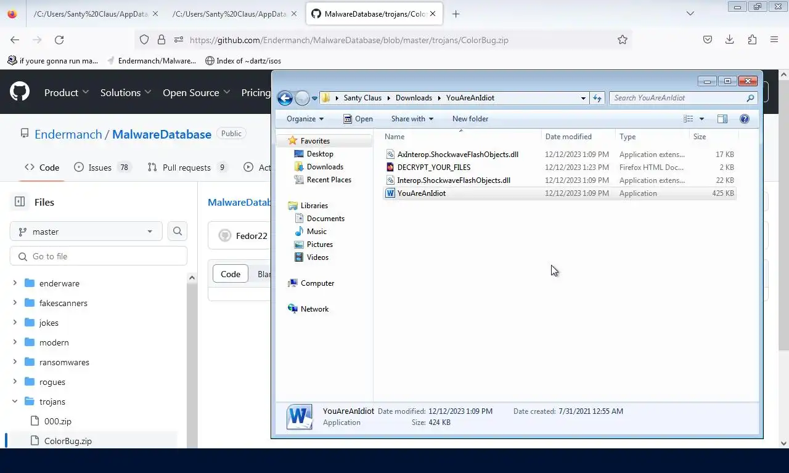789x473 pixels.
Task: Collapse the GitHub file tree panel icon
Action: (x=20, y=202)
